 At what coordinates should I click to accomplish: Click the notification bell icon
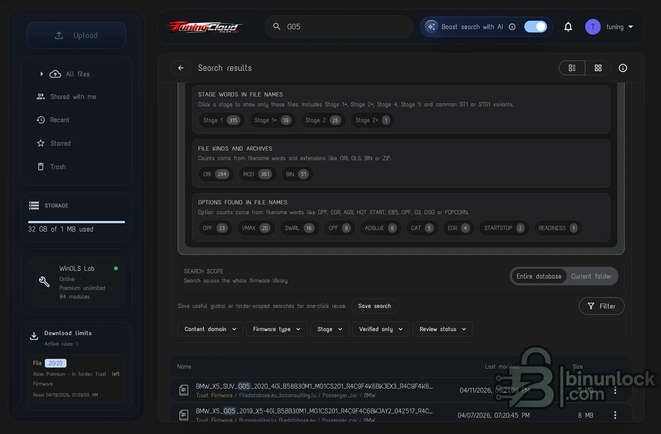(568, 27)
